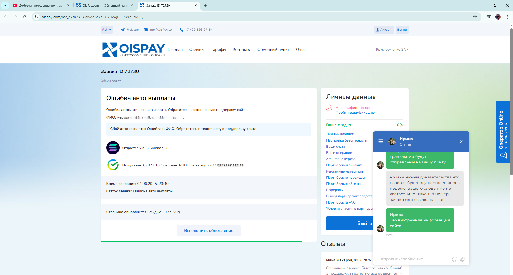Open Вывод партнёрских средств link

349,196
